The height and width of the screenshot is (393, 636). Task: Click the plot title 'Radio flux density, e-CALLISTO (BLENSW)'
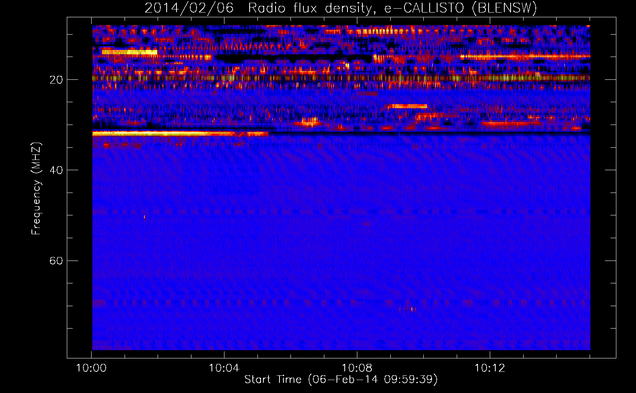392,8
